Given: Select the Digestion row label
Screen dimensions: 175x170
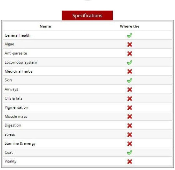Looking at the screenshot, I should point(13,125).
